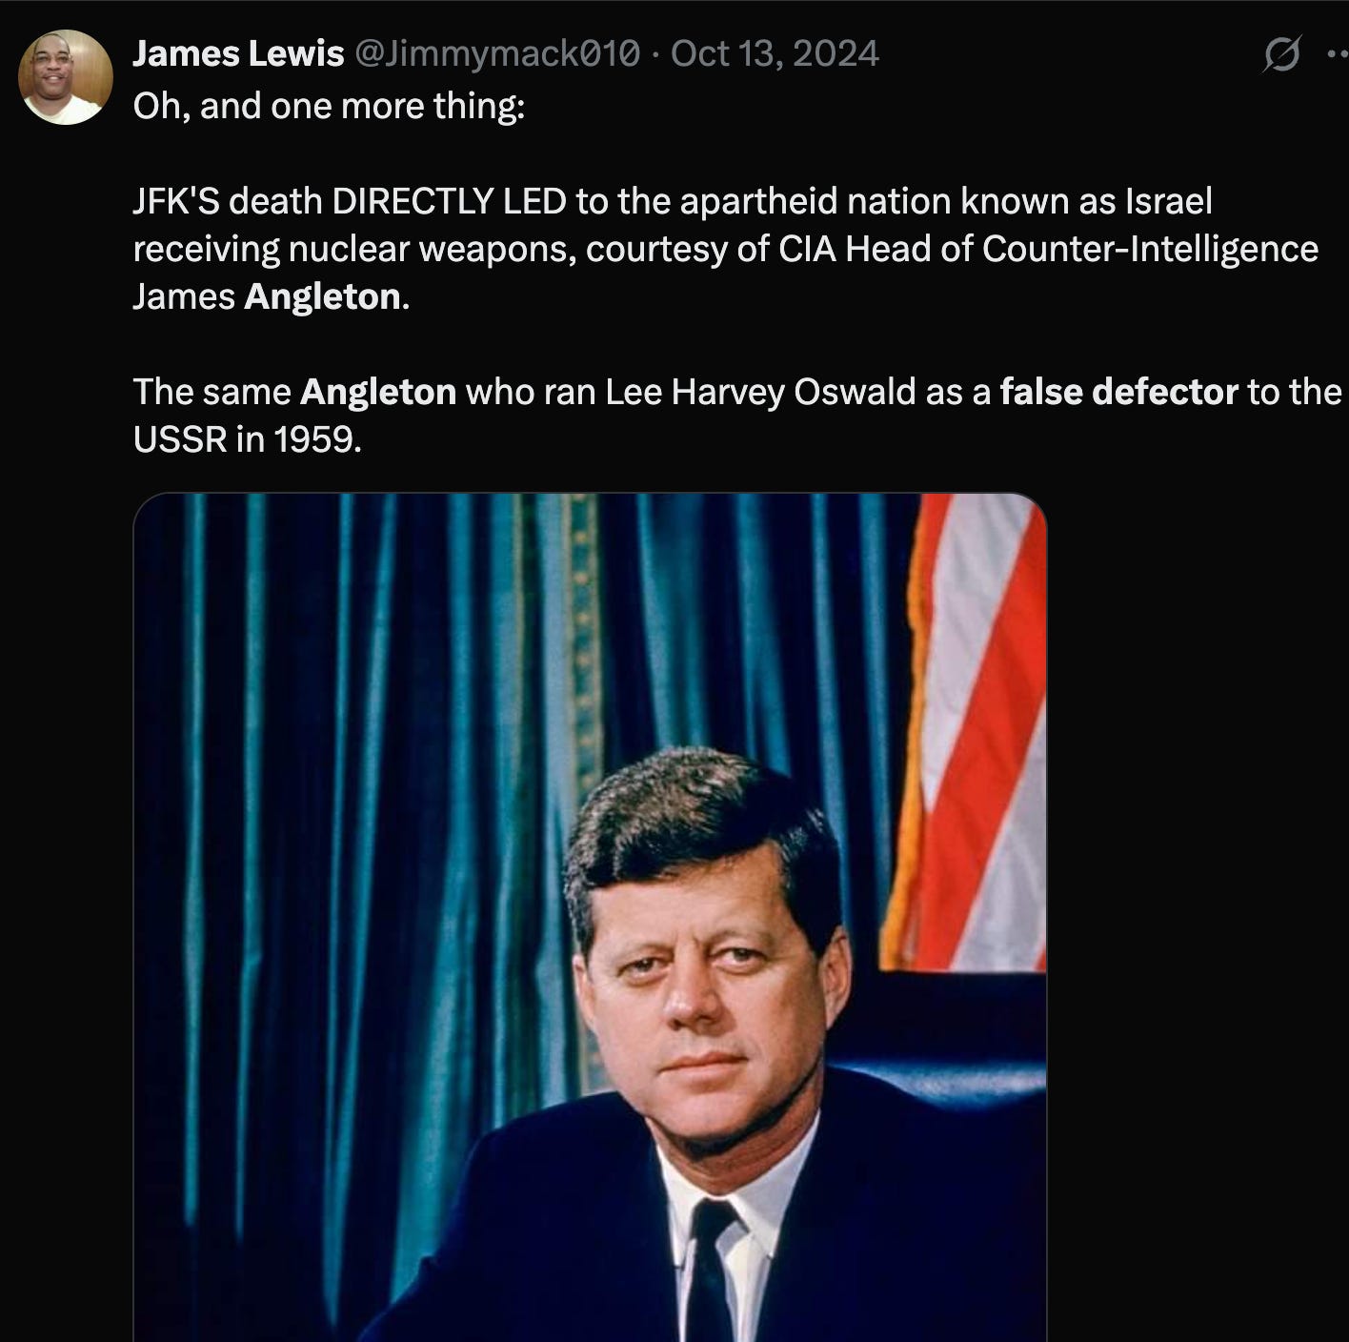Open the @Jimmymack010 handle link
Screen dimensions: 1349x1342
tap(496, 53)
